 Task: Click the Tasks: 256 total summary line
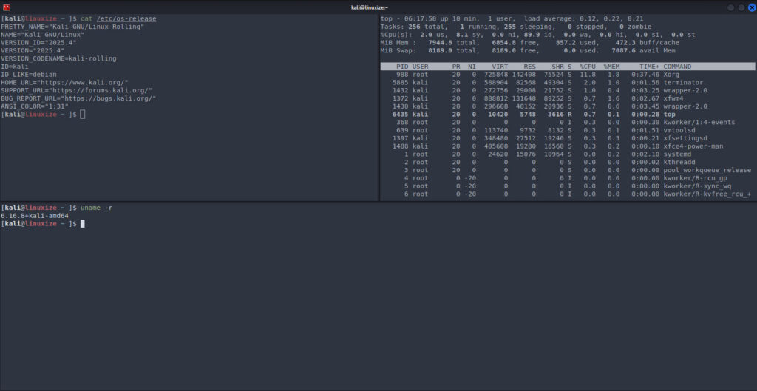point(516,27)
